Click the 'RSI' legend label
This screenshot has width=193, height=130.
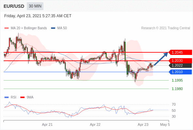13,97
